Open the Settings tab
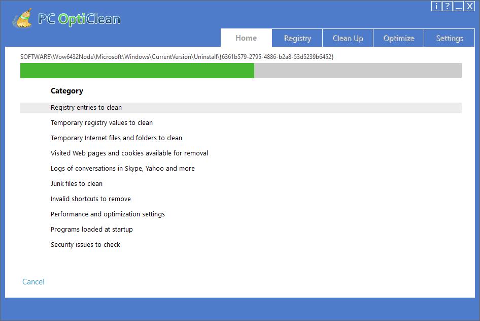Screen dimensions: 480x321 450,39
